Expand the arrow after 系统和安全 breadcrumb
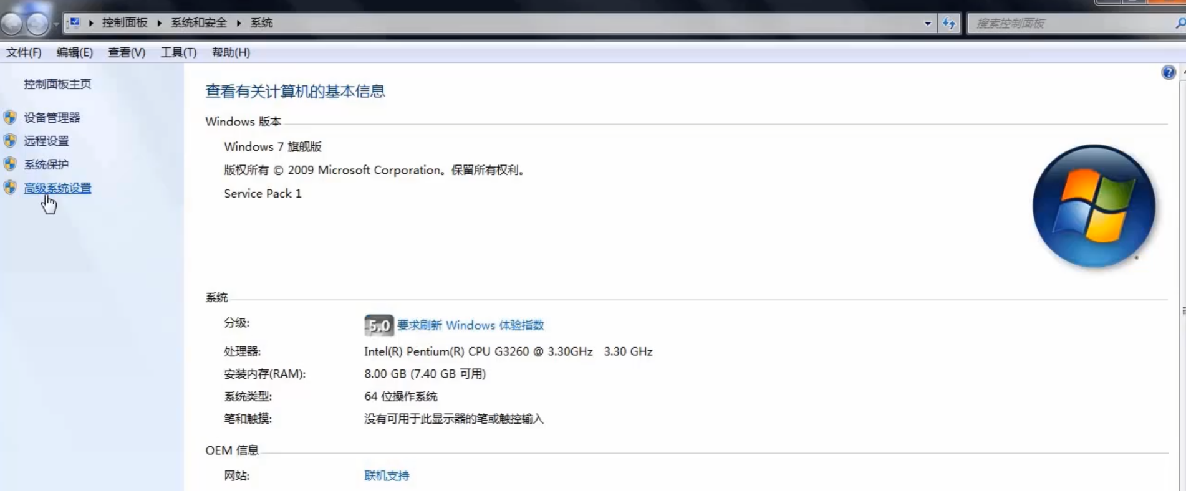 238,23
